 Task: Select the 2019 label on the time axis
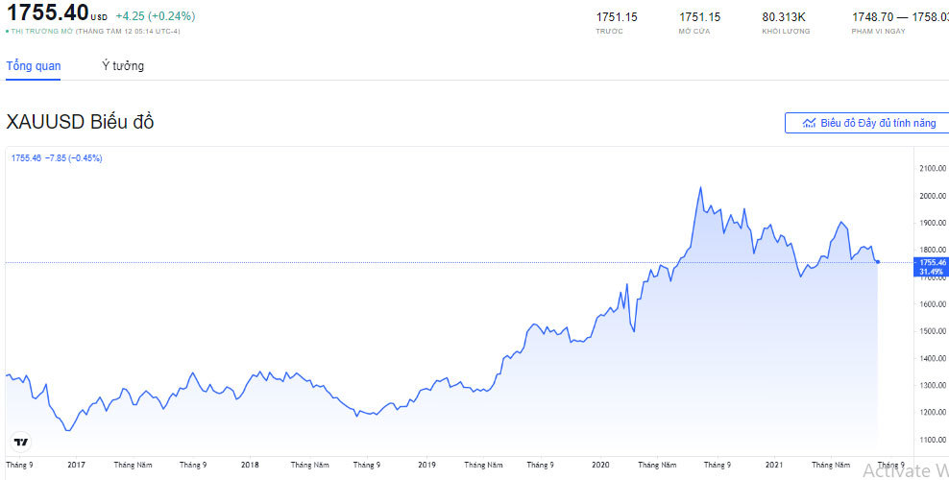426,465
